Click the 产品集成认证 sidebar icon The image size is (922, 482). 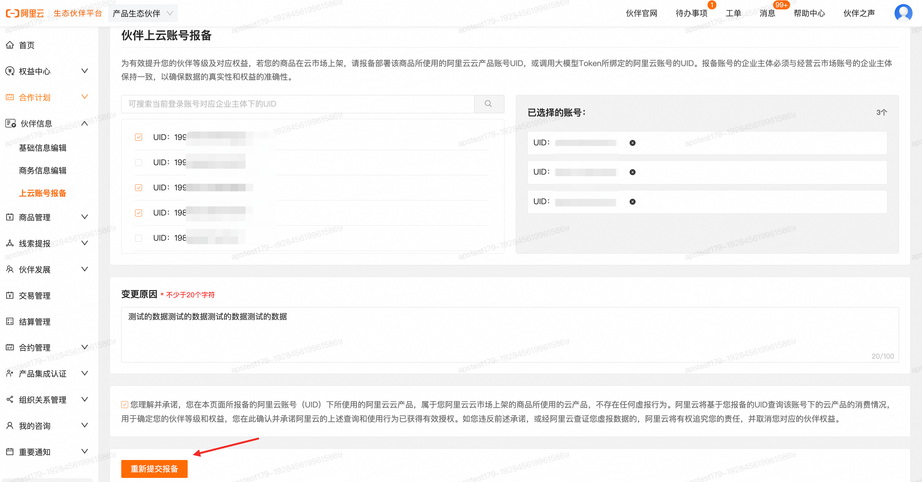[x=10, y=373]
